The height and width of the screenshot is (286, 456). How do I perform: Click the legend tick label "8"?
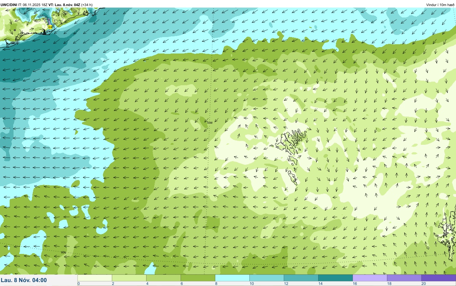216,284
